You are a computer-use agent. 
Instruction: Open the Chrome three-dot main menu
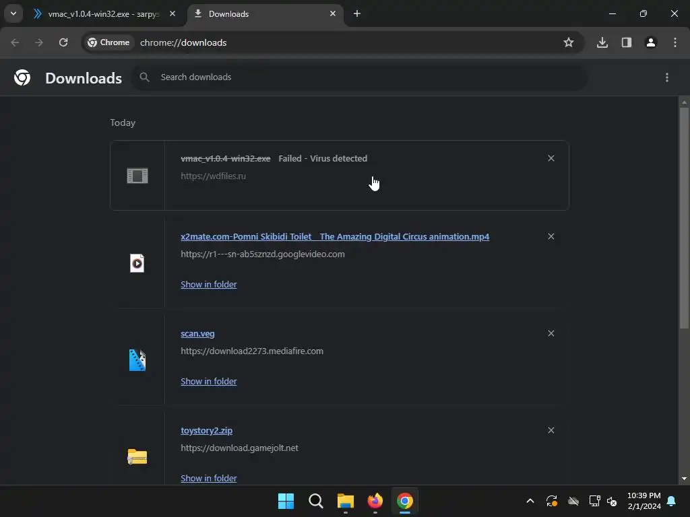(x=675, y=42)
